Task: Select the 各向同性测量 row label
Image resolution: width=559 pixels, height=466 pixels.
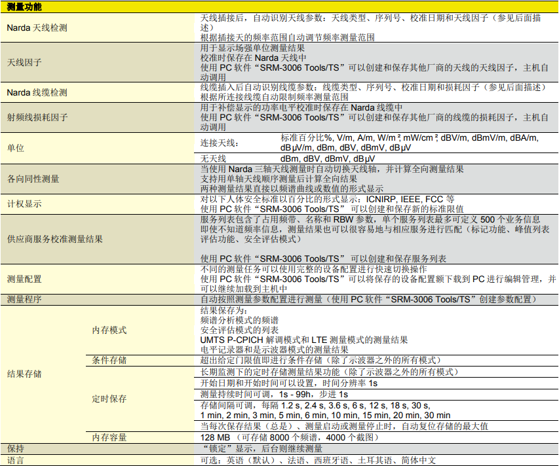Action: tap(33, 179)
